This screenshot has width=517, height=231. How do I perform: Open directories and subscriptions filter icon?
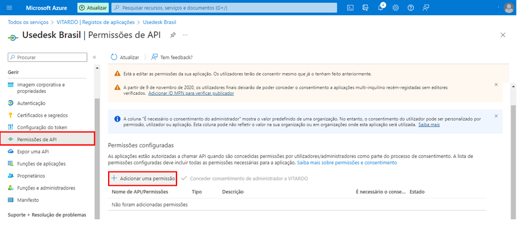point(365,8)
